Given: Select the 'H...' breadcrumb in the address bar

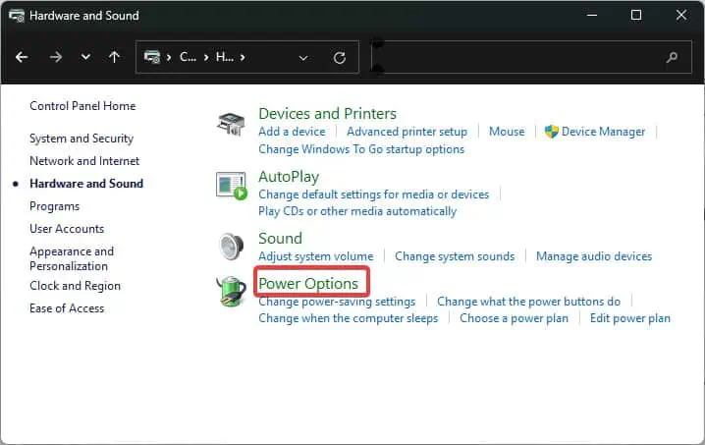Looking at the screenshot, I should click(224, 57).
